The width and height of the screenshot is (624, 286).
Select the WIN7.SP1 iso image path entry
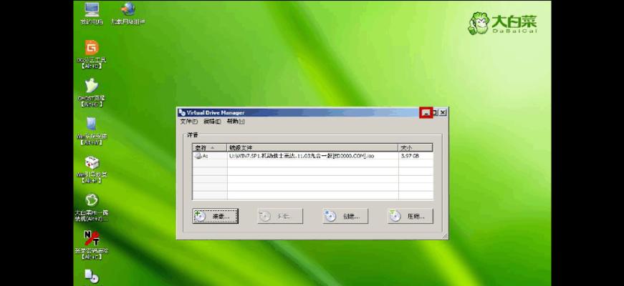(x=302, y=156)
